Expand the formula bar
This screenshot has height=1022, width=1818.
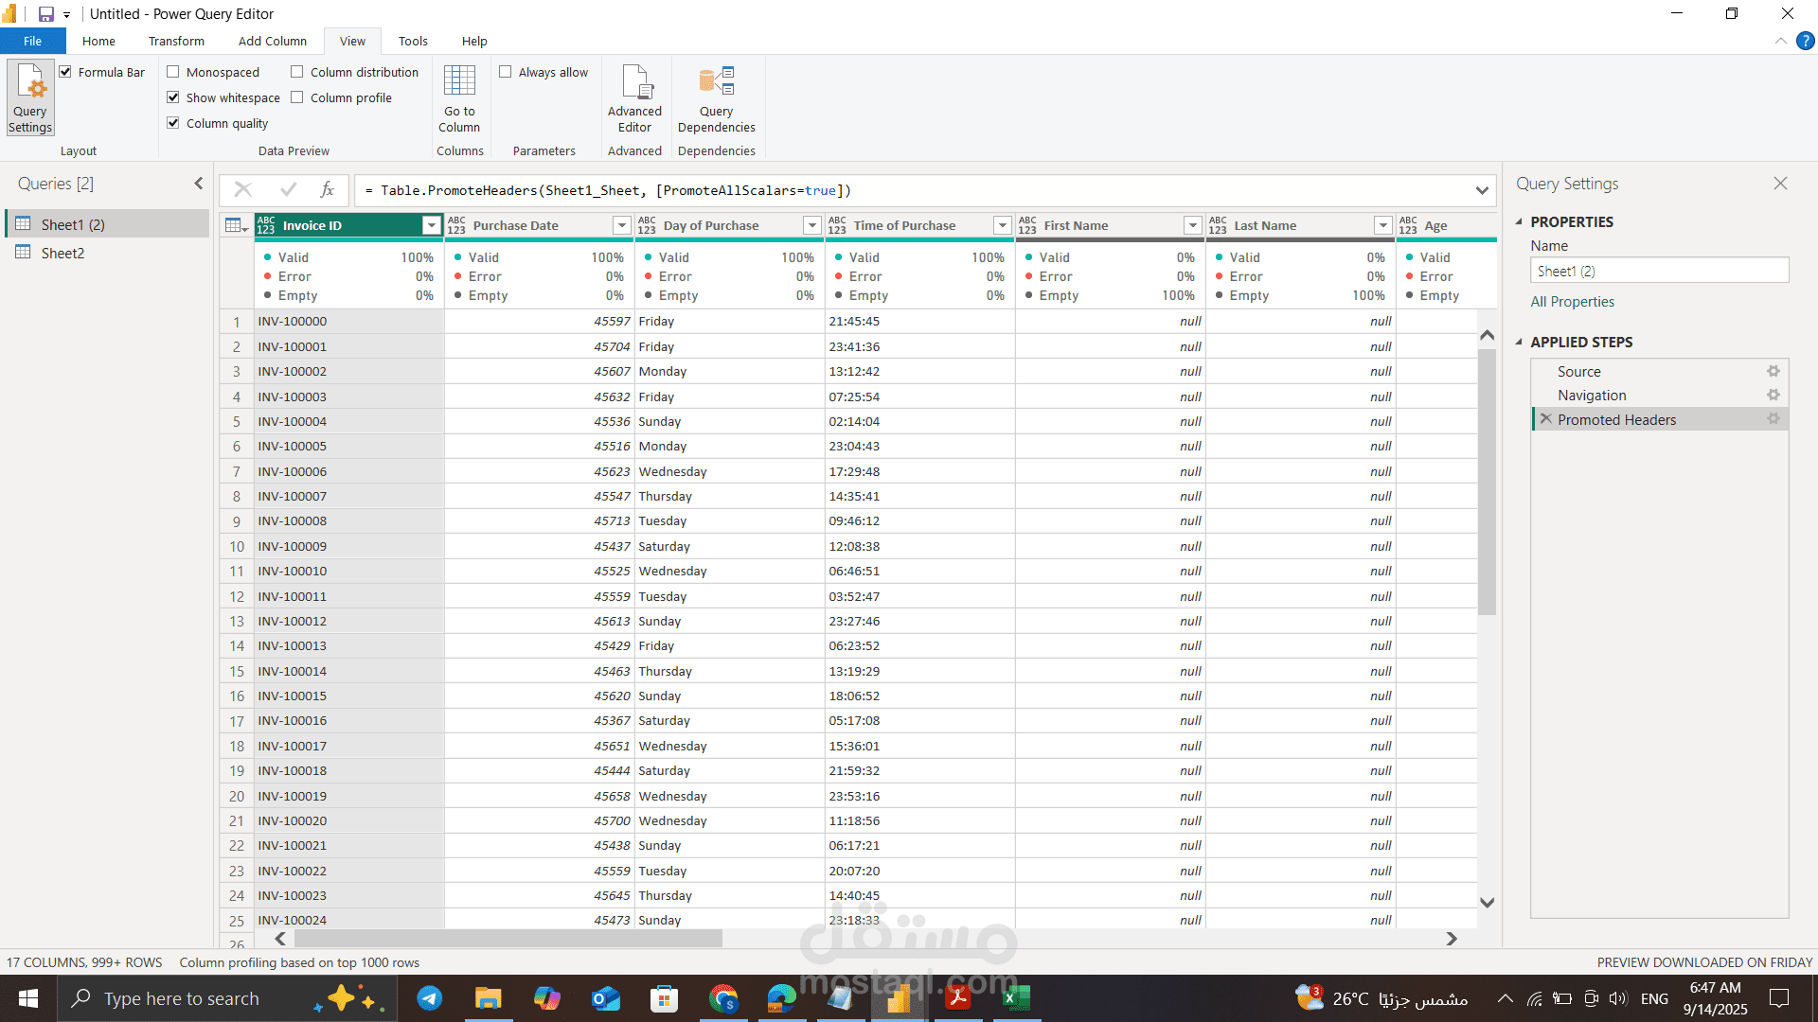pyautogui.click(x=1481, y=190)
